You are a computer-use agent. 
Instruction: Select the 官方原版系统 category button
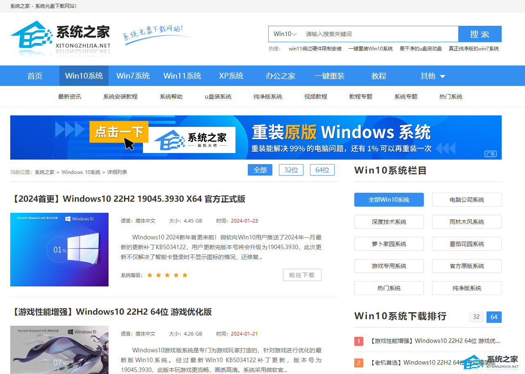click(x=467, y=266)
